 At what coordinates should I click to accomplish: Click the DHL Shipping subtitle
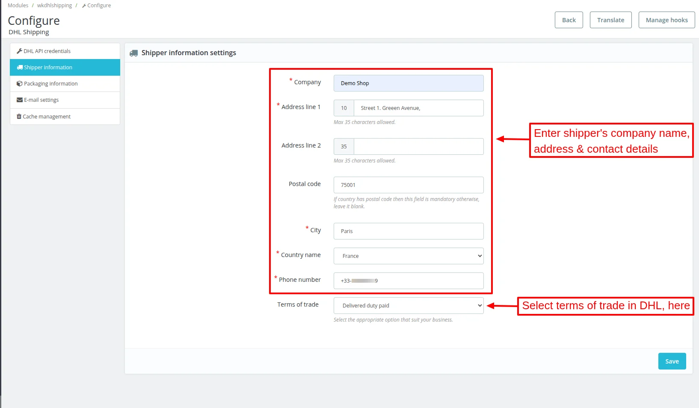(x=29, y=32)
